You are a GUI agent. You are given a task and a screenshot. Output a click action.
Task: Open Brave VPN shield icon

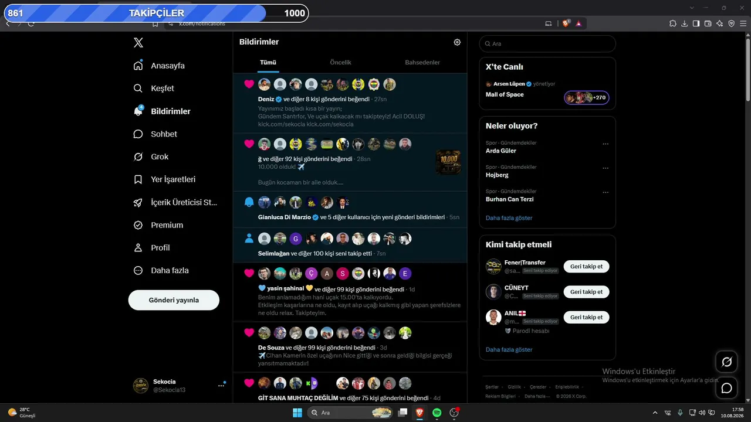tap(732, 23)
